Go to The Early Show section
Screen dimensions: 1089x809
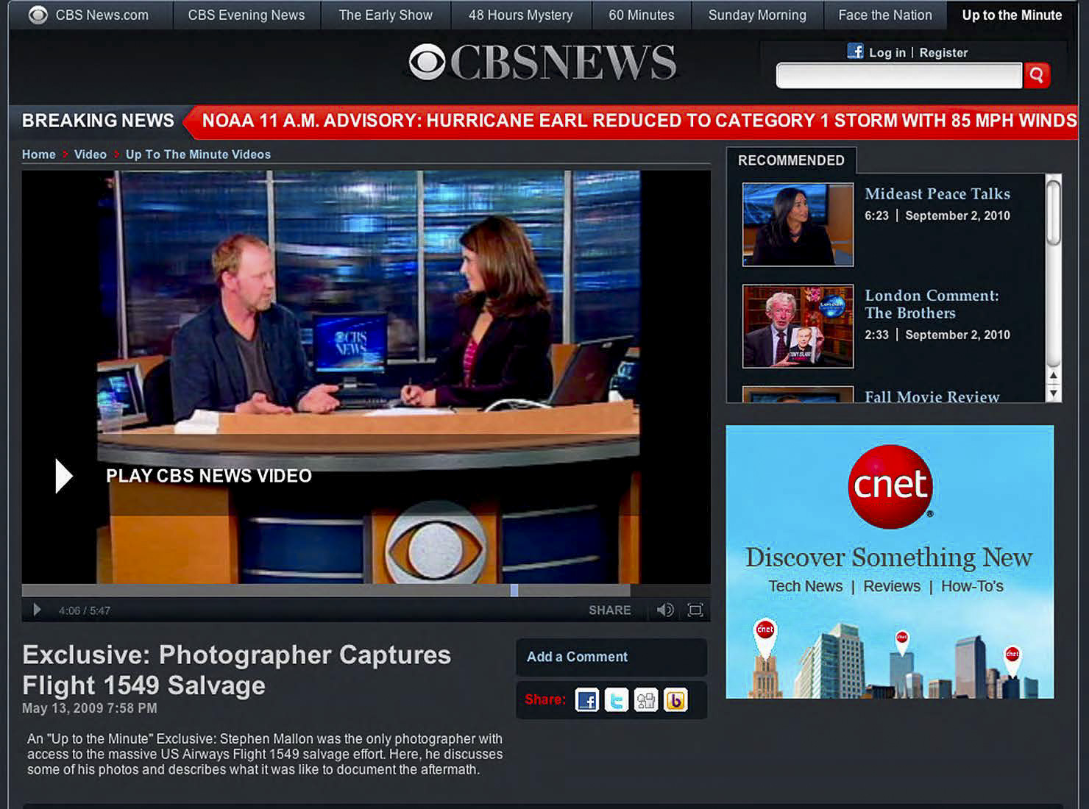pyautogui.click(x=386, y=15)
